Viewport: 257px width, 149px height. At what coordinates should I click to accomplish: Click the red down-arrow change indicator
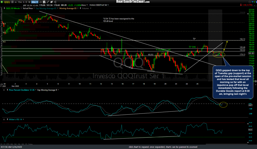tap(241, 5)
